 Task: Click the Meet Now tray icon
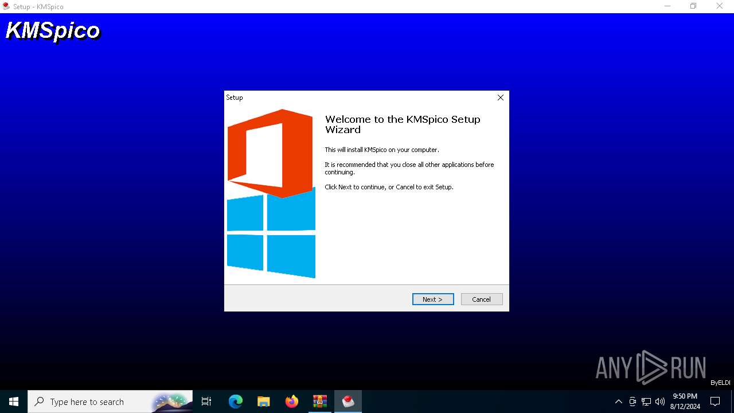click(x=633, y=402)
